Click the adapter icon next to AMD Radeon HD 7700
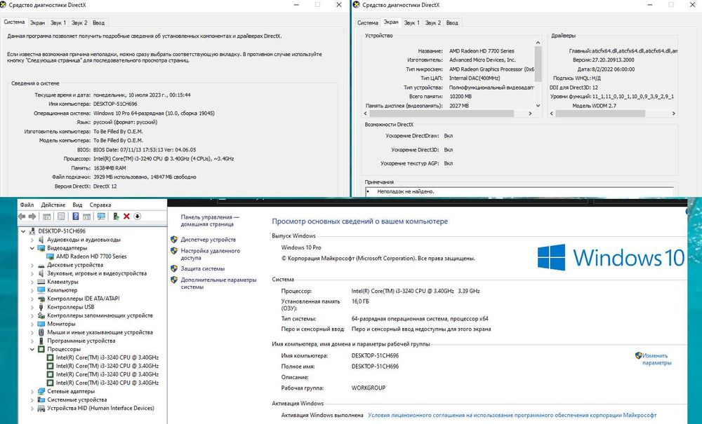The height and width of the screenshot is (424, 702). [x=50, y=257]
